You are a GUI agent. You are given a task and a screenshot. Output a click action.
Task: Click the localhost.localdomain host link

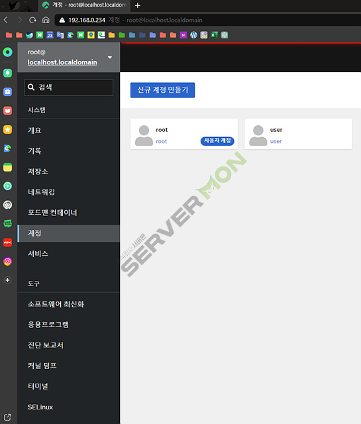62,62
